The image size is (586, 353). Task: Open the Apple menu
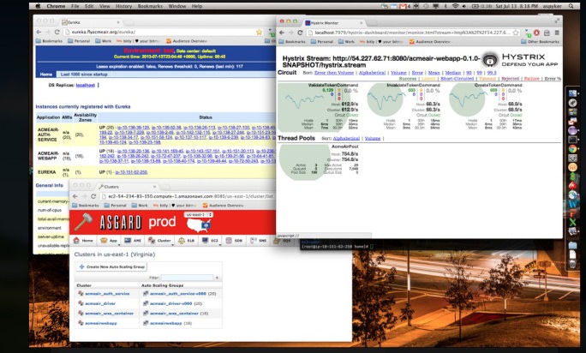coord(38,6)
